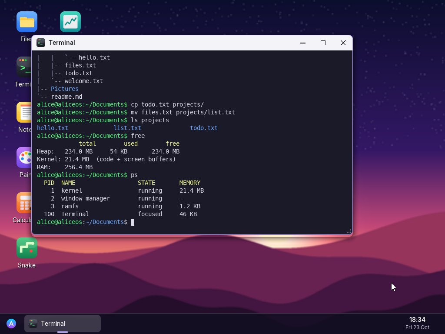Click the Terminal title bar icon
Viewport: 445px width, 334px height.
(41, 43)
